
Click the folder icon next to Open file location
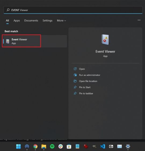[x=75, y=81]
